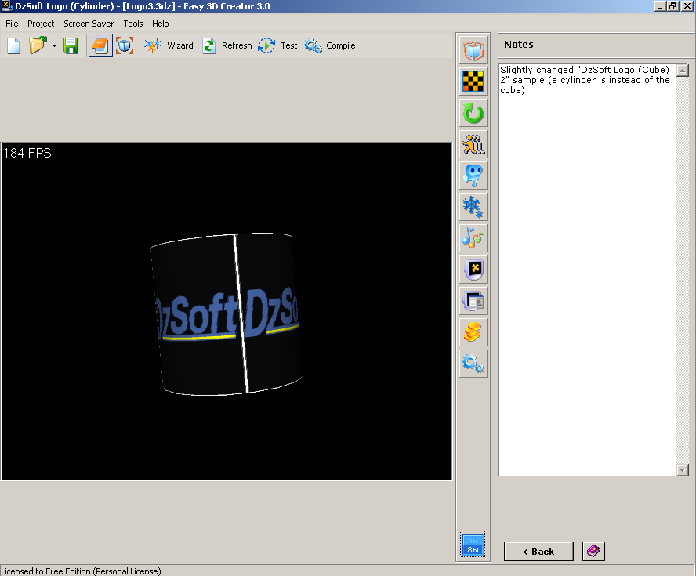Toggle the 24bit/8bit color depth button

coord(473,545)
